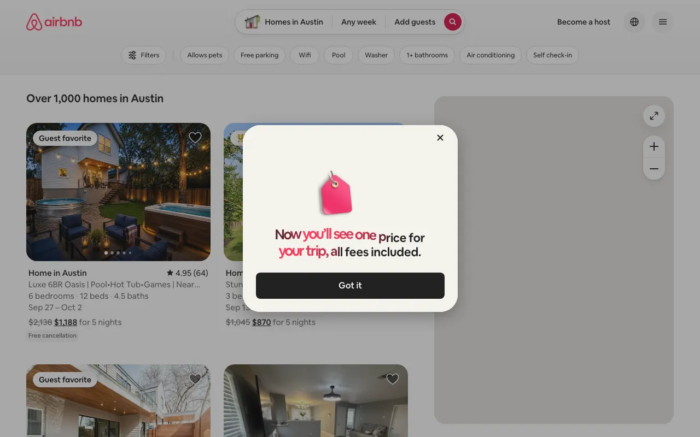Save the Luxe 6BR Oasis listing heart

(195, 138)
